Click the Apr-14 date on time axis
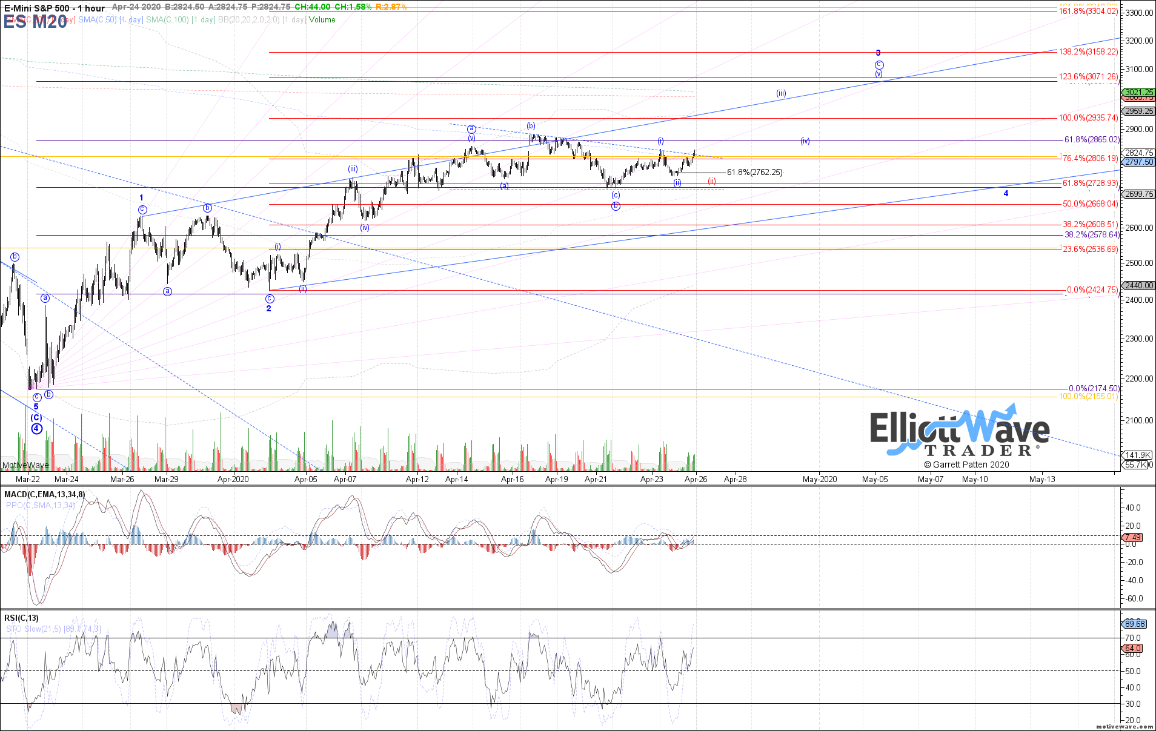This screenshot has width=1156, height=731. pos(456,479)
